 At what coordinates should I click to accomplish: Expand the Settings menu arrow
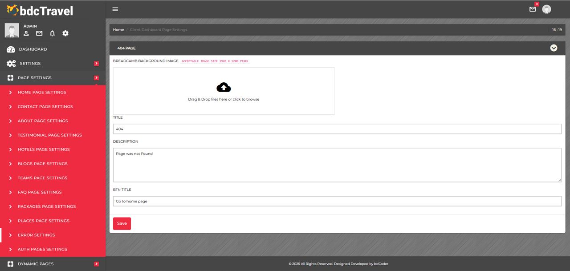click(x=96, y=64)
